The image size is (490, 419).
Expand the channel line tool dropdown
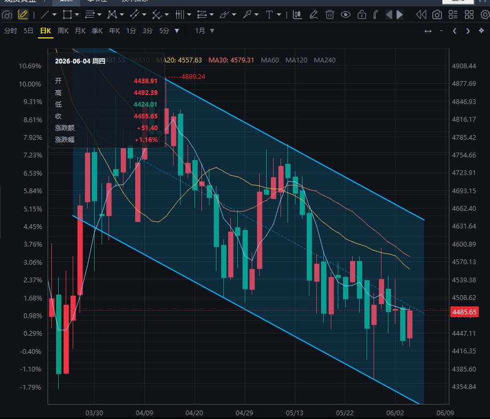144,14
